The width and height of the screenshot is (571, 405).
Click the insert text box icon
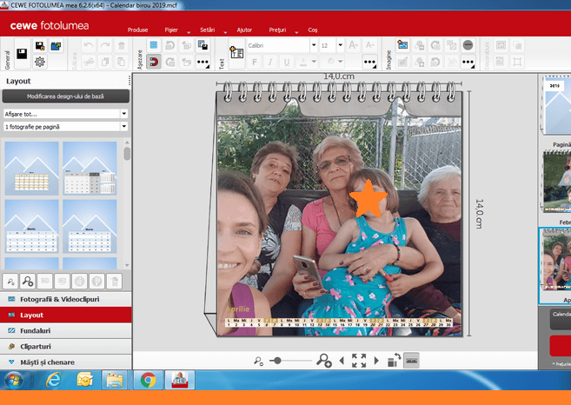(x=236, y=54)
